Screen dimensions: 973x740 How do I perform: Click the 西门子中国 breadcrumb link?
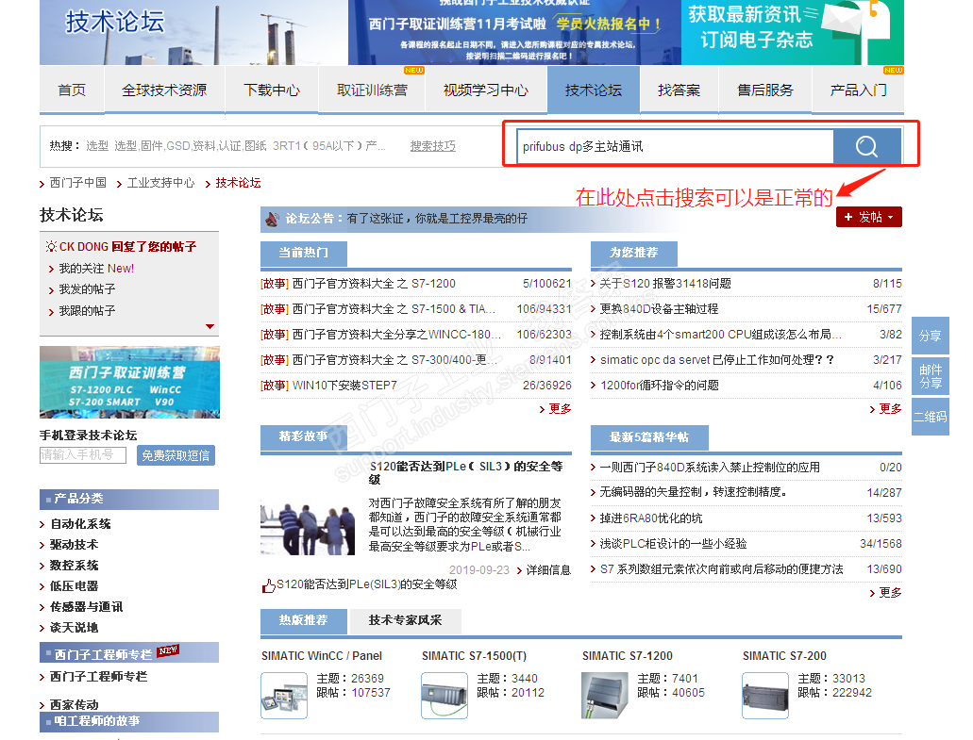click(x=78, y=183)
